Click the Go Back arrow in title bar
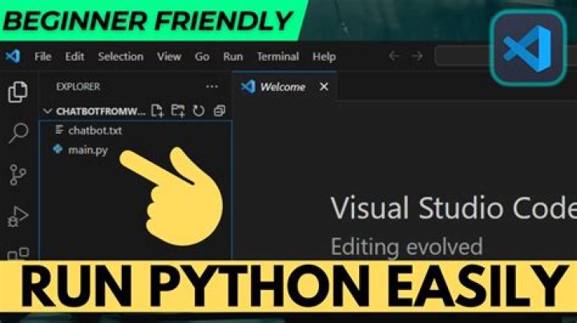The width and height of the screenshot is (577, 323). [x=393, y=57]
